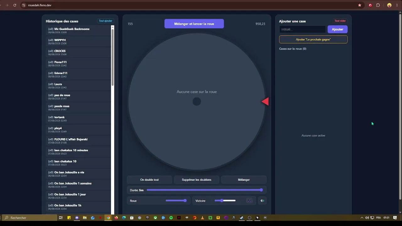Open Xbox app in the taskbar

pos(155,218)
